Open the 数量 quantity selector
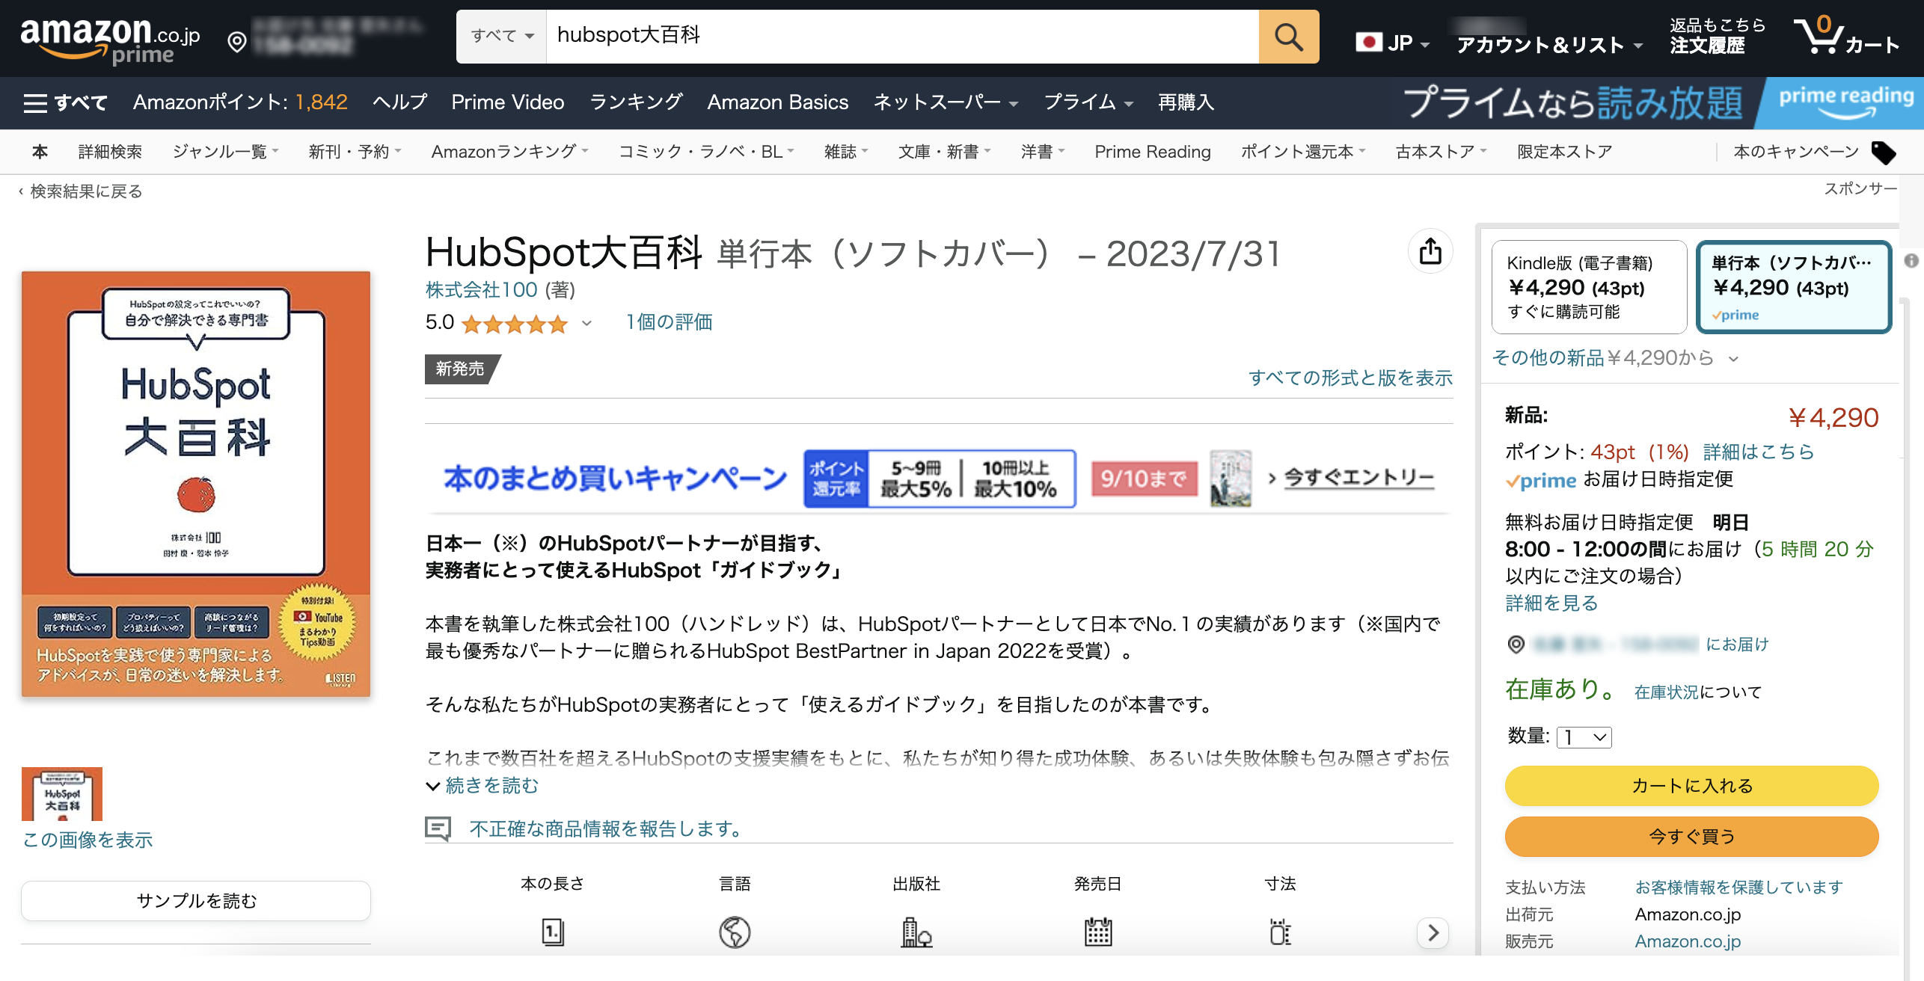Image resolution: width=1924 pixels, height=981 pixels. point(1584,737)
